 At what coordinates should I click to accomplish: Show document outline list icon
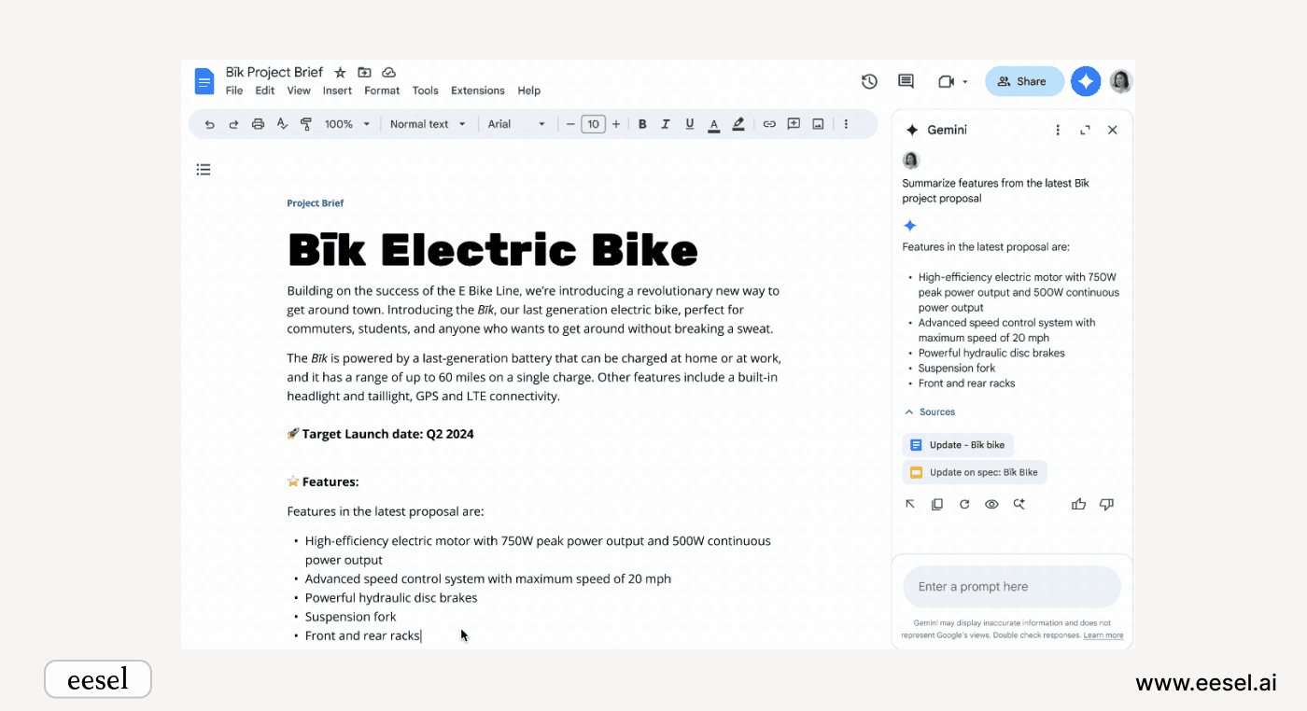point(204,170)
